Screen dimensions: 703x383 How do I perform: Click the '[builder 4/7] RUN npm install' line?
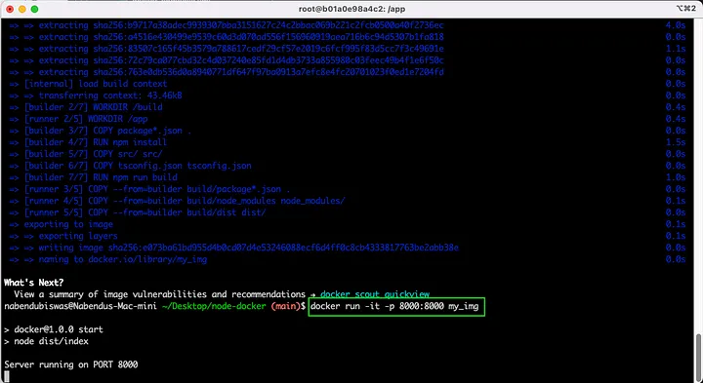point(88,142)
